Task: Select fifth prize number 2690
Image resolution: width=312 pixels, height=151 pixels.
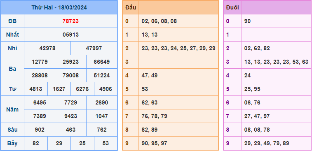Action: click(102, 102)
